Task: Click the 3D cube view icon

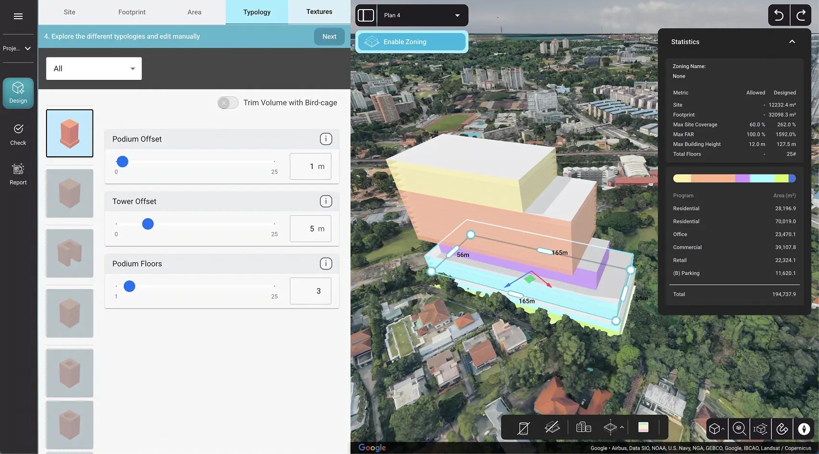Action: coord(715,429)
